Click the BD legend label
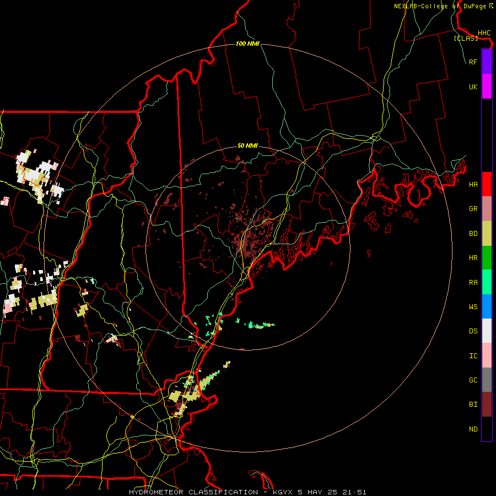Screen dimensions: 496x496 pos(473,234)
